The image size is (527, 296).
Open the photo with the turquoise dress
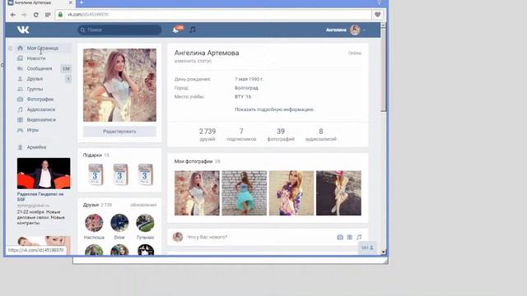tap(244, 193)
